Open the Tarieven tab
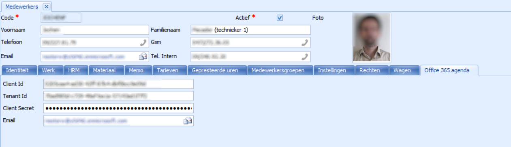 [x=169, y=70]
